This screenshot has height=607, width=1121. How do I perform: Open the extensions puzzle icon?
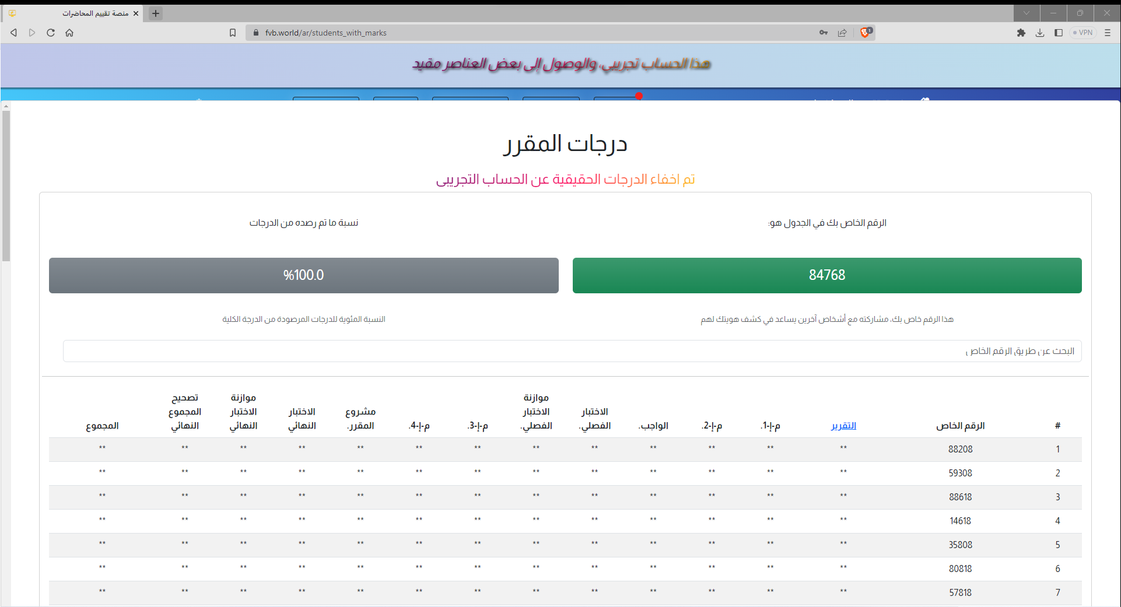pos(1021,33)
